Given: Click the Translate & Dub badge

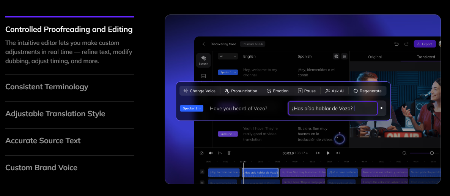Looking at the screenshot, I should [x=252, y=44].
